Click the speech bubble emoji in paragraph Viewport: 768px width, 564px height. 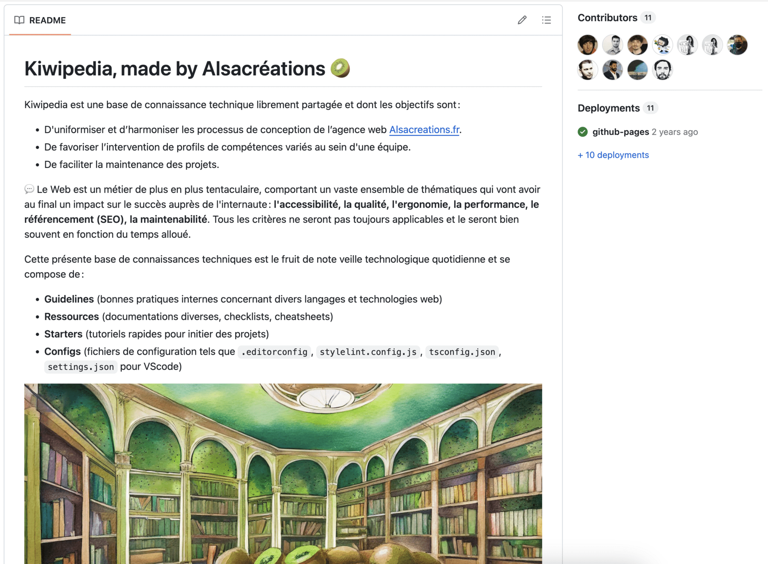(x=29, y=190)
